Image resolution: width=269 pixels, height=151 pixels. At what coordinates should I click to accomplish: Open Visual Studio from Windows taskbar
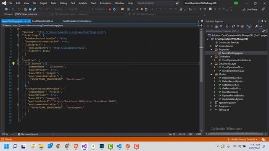84,146
